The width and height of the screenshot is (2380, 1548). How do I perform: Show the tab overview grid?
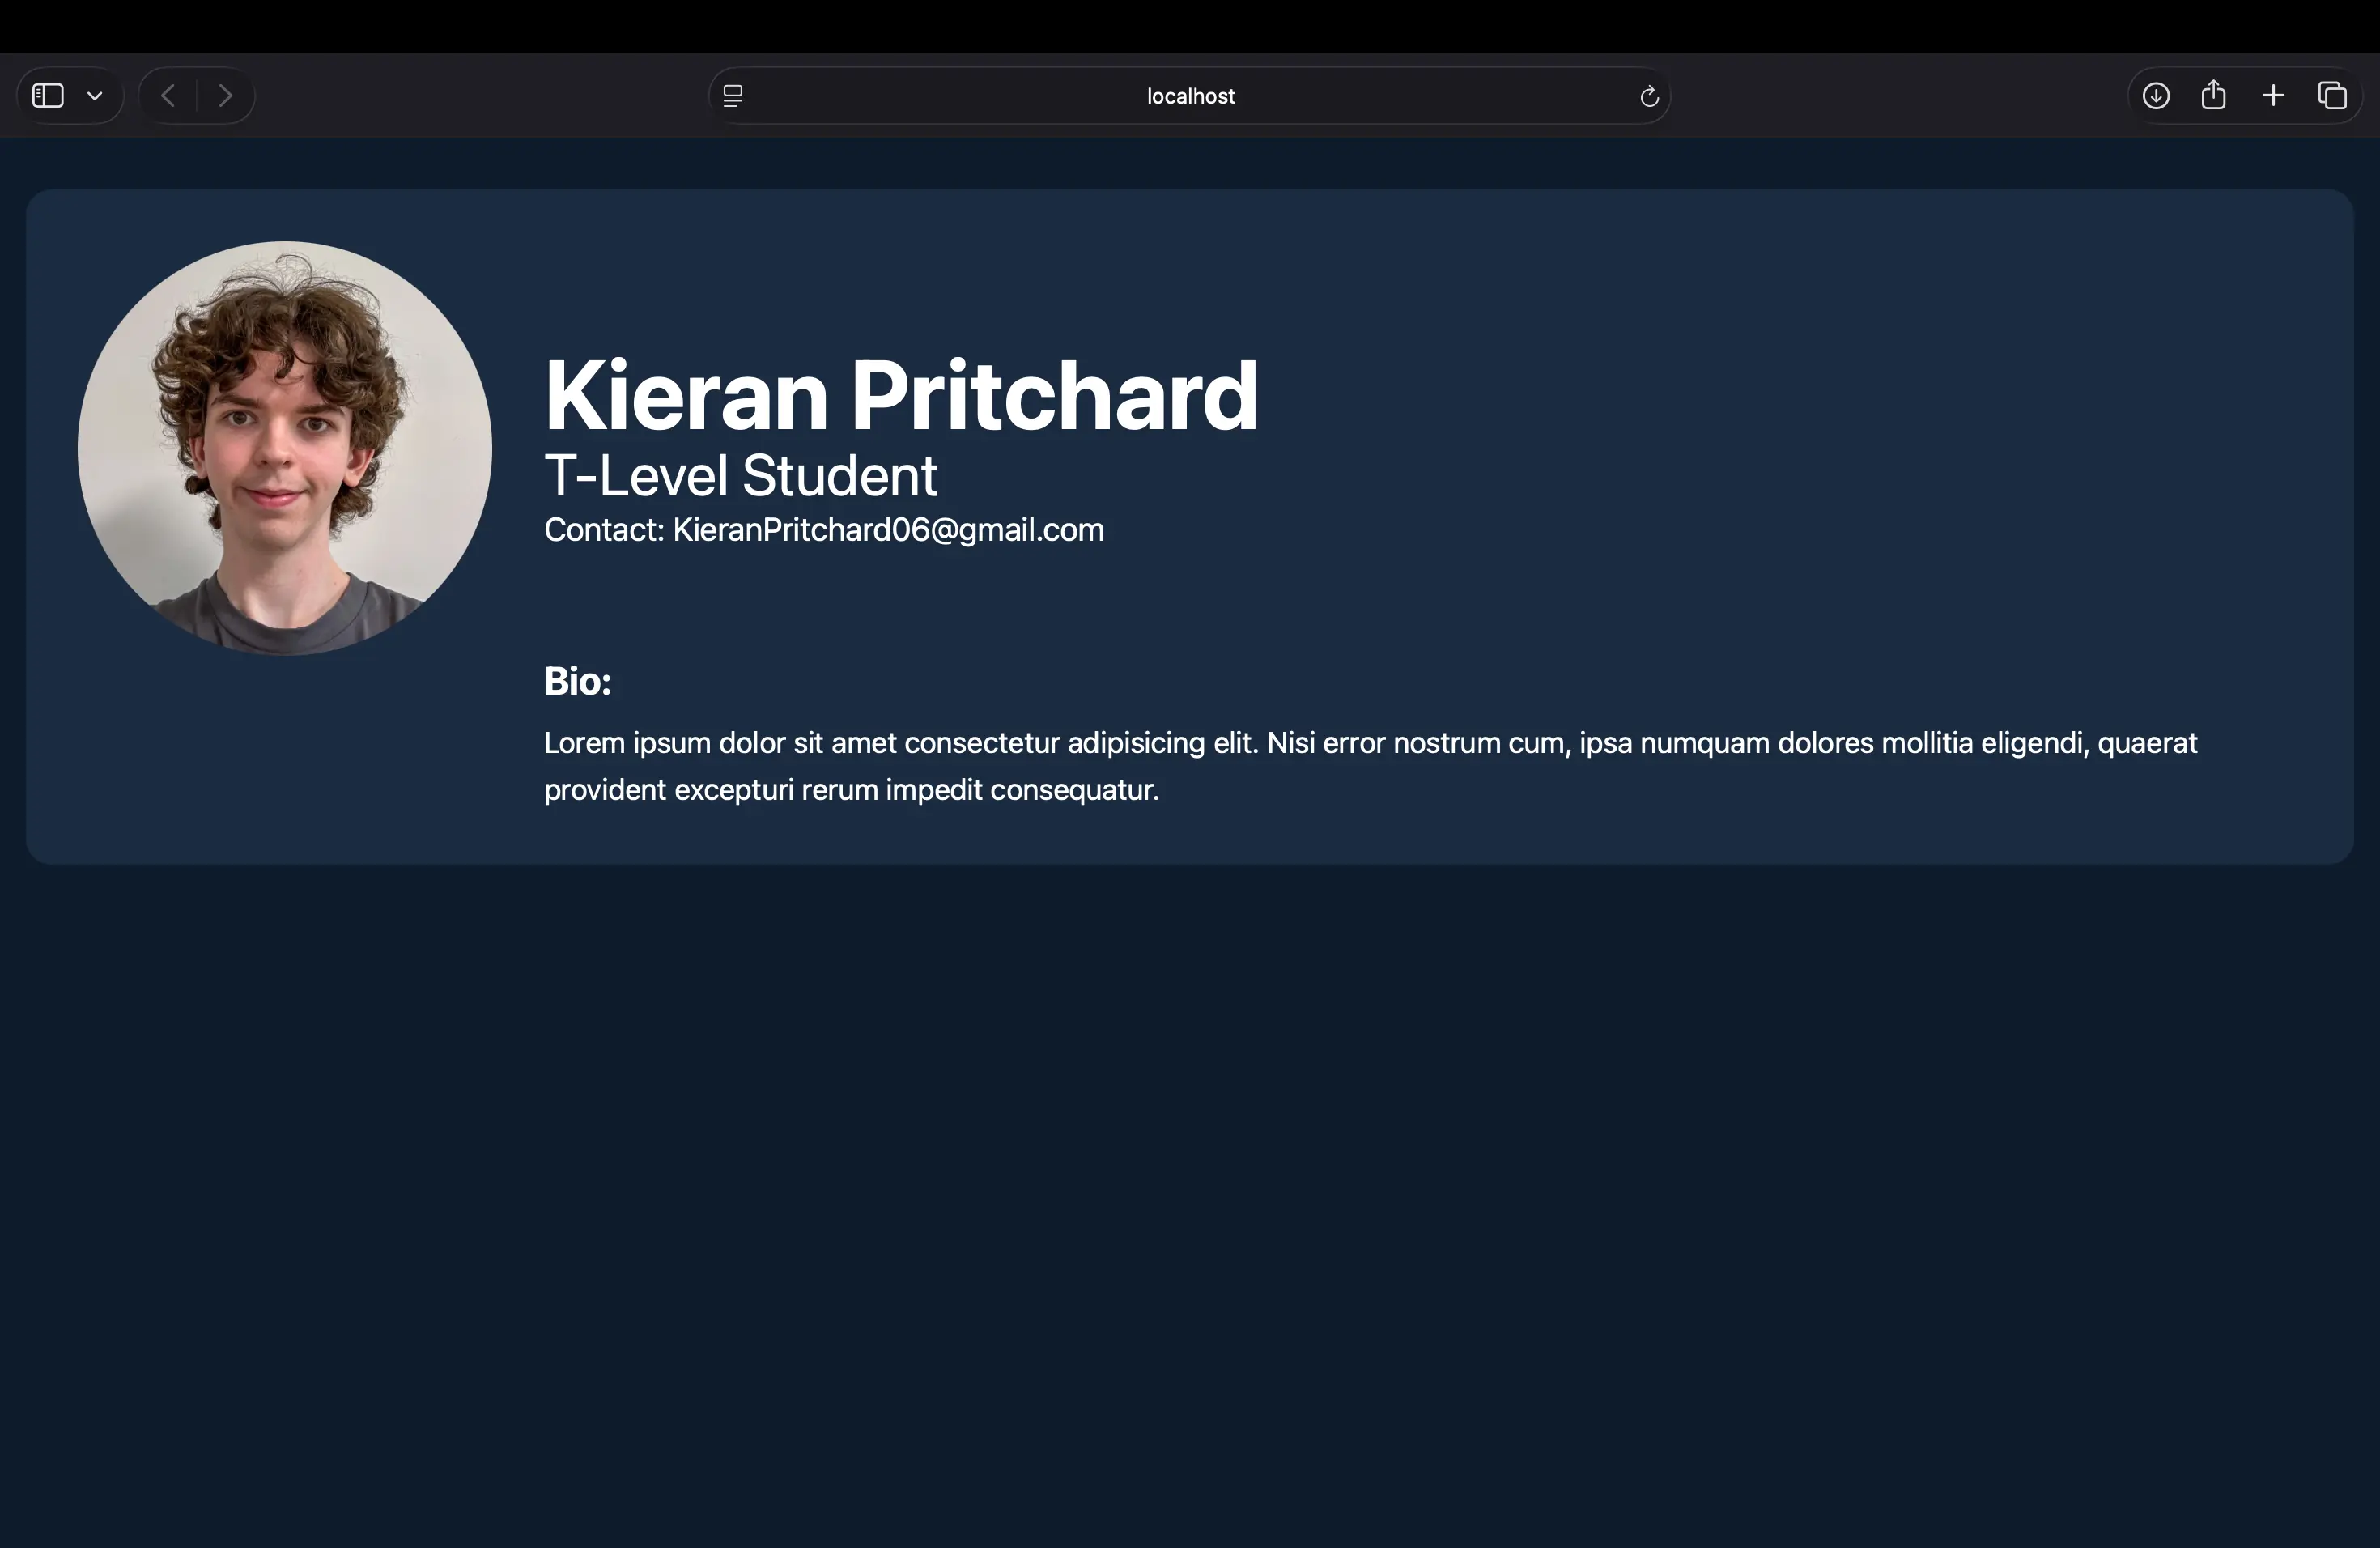point(2333,95)
